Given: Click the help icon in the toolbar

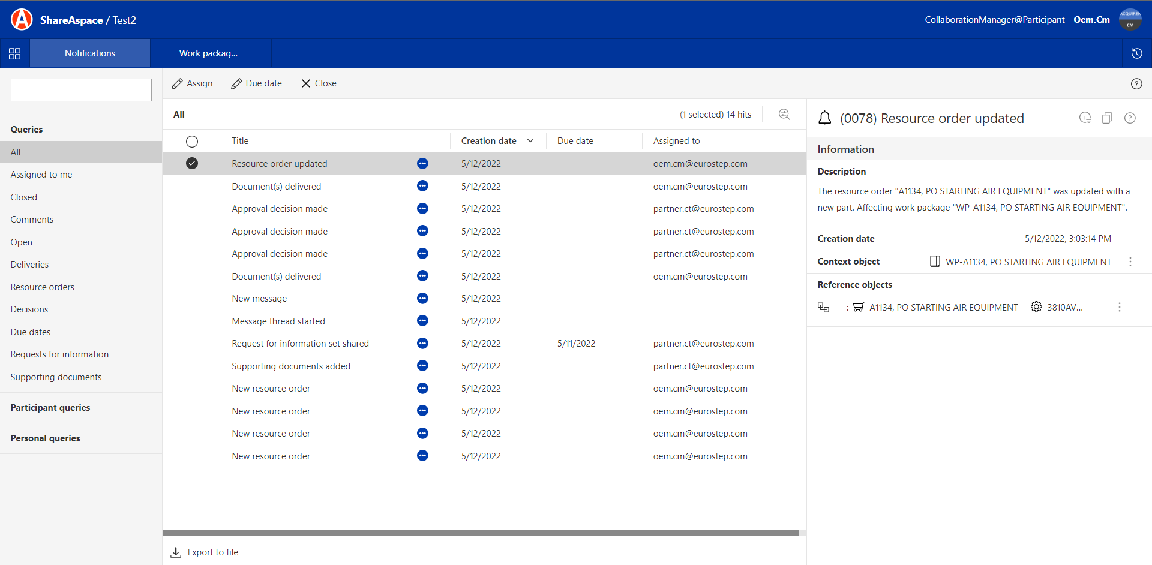Looking at the screenshot, I should [1136, 84].
